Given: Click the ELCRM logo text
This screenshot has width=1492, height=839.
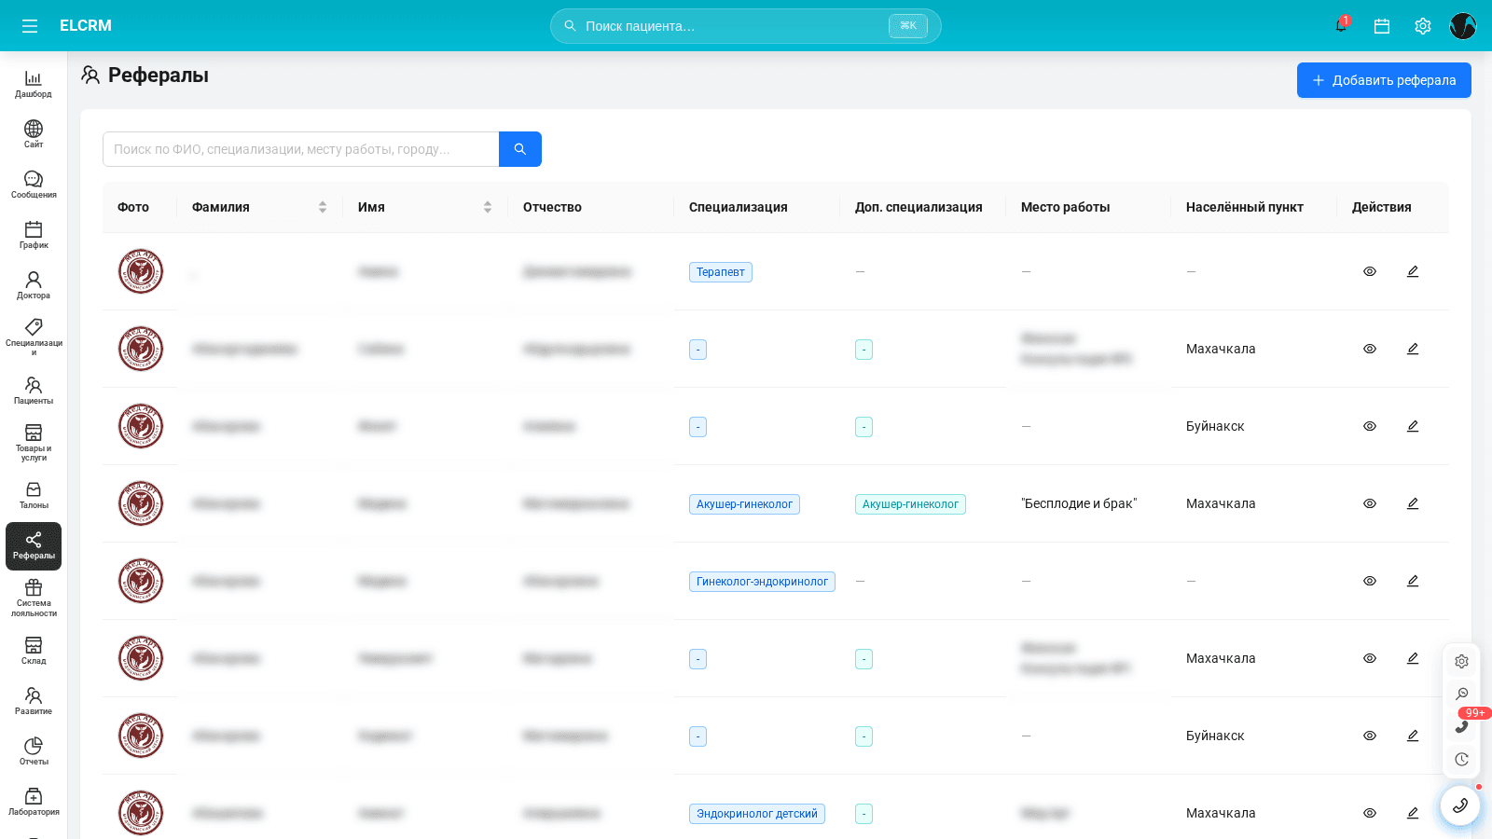Looking at the screenshot, I should coord(86,26).
